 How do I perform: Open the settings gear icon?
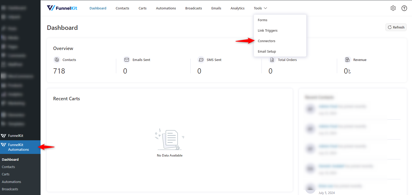point(393,8)
